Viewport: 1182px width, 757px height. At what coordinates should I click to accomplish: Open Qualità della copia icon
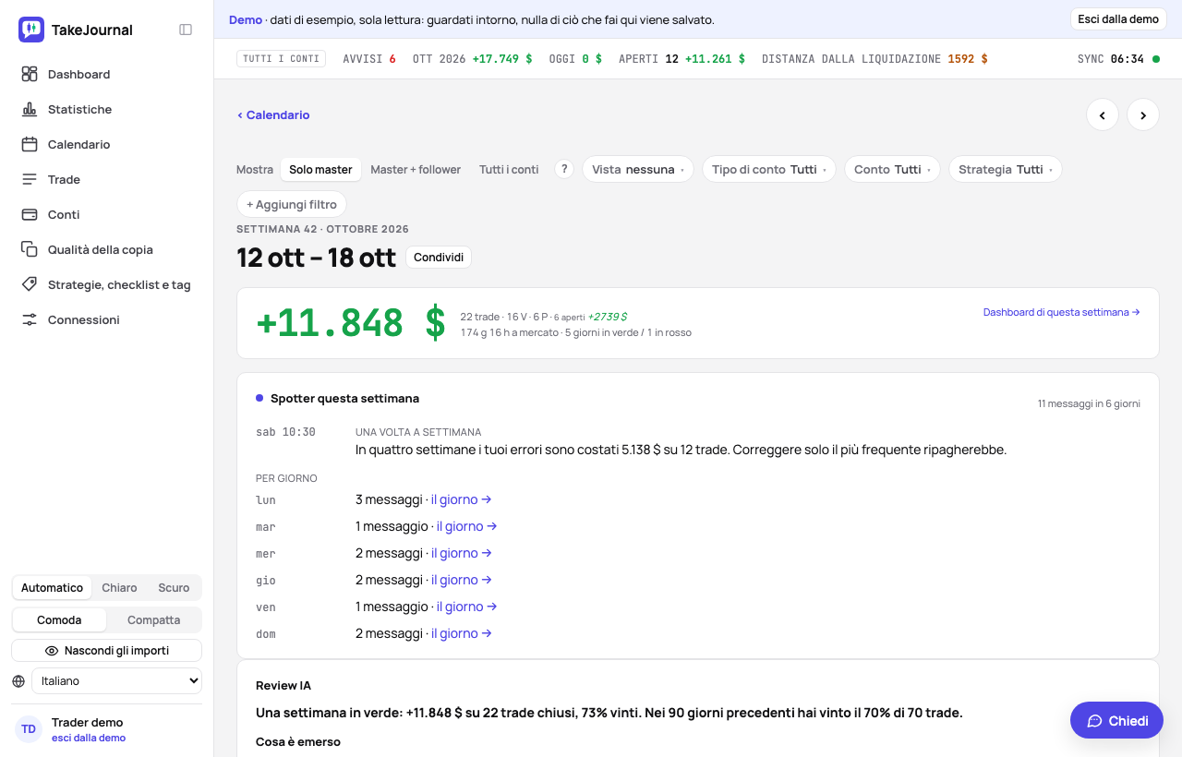point(30,249)
